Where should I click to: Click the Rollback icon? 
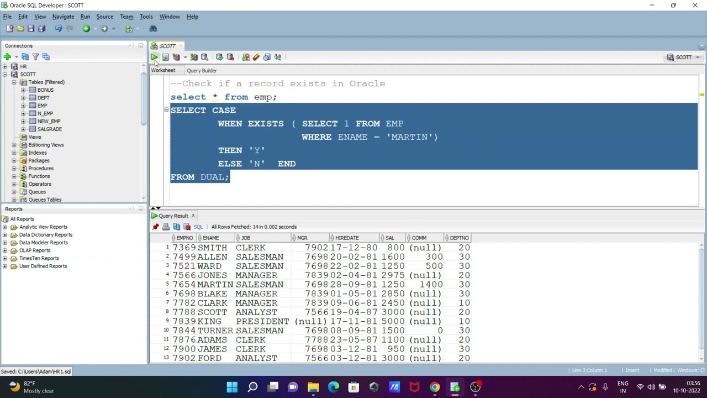[x=230, y=57]
